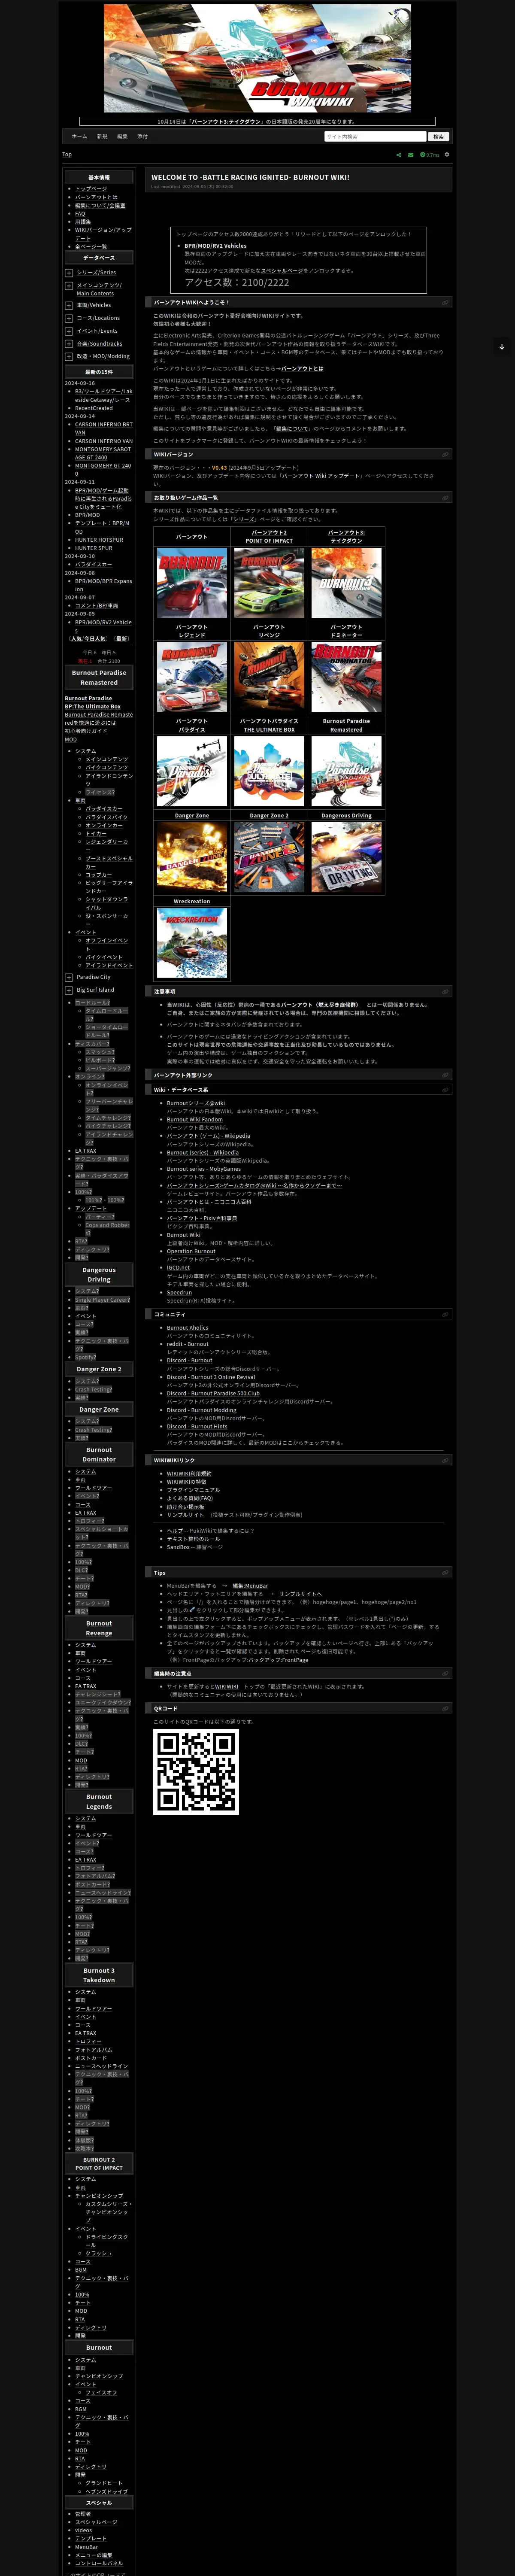This screenshot has height=2576, width=515.
Task: Open the 添付 menu item
Action: point(142,136)
